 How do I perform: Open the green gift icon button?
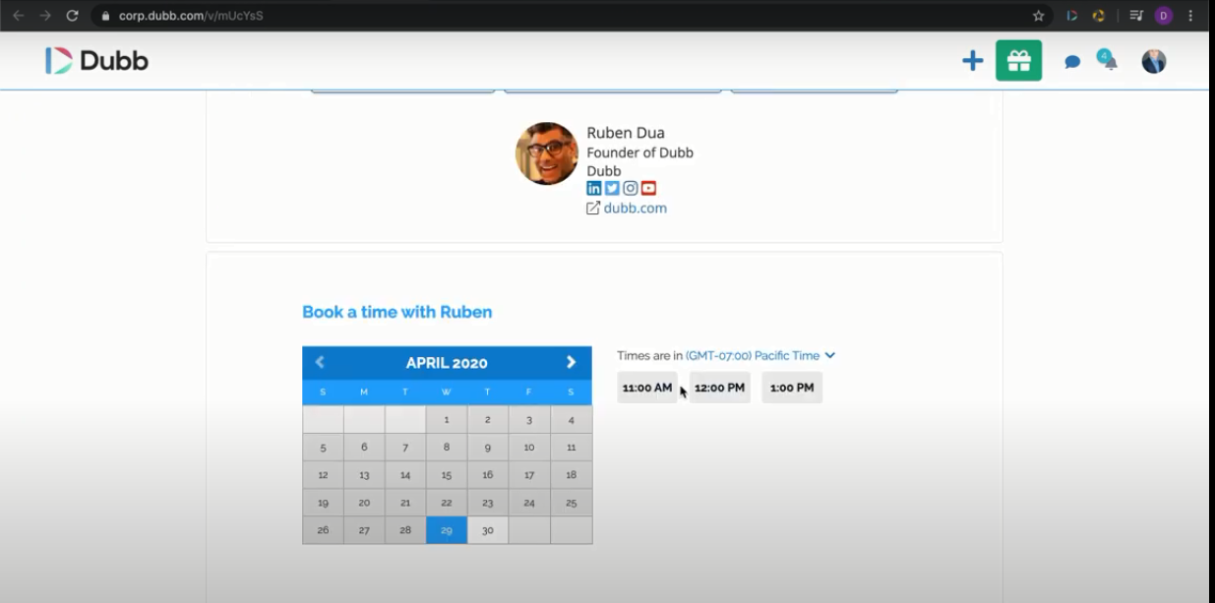tap(1018, 61)
